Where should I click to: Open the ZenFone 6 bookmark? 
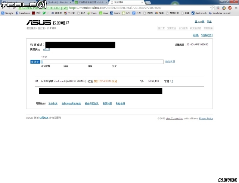[x=199, y=13]
